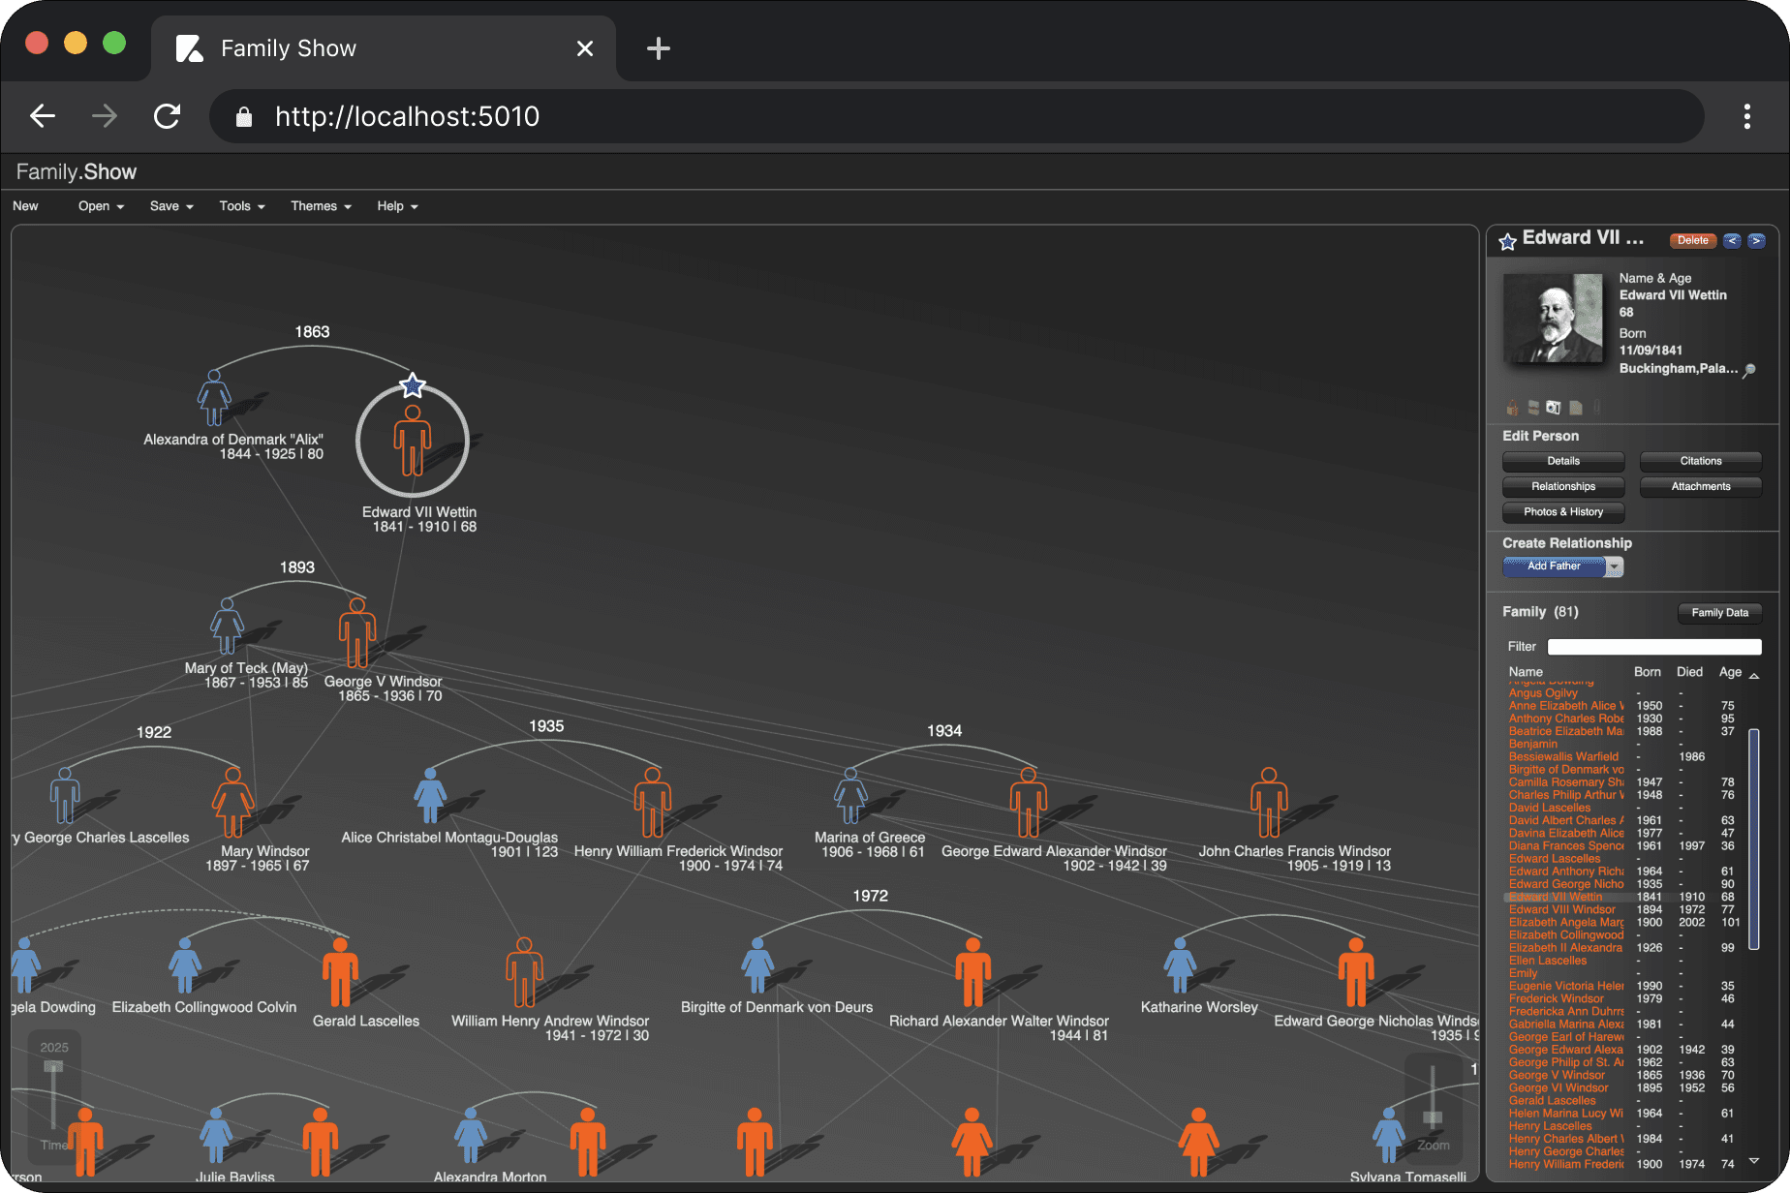
Task: Open a new browser tab with the plus icon
Action: 659,47
